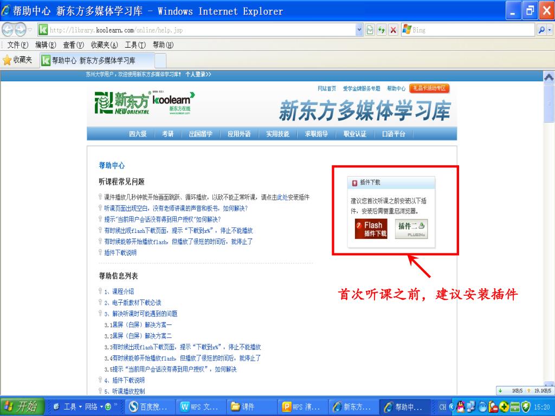The height and width of the screenshot is (416, 555).
Task: Open the 2、电子版教材下载必读 link
Action: pyautogui.click(x=133, y=302)
